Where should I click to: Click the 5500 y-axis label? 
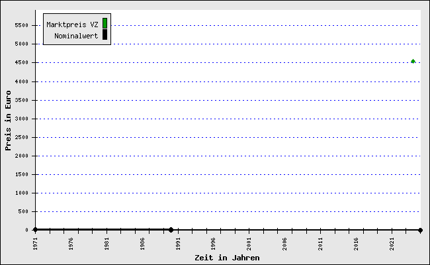[x=22, y=25]
